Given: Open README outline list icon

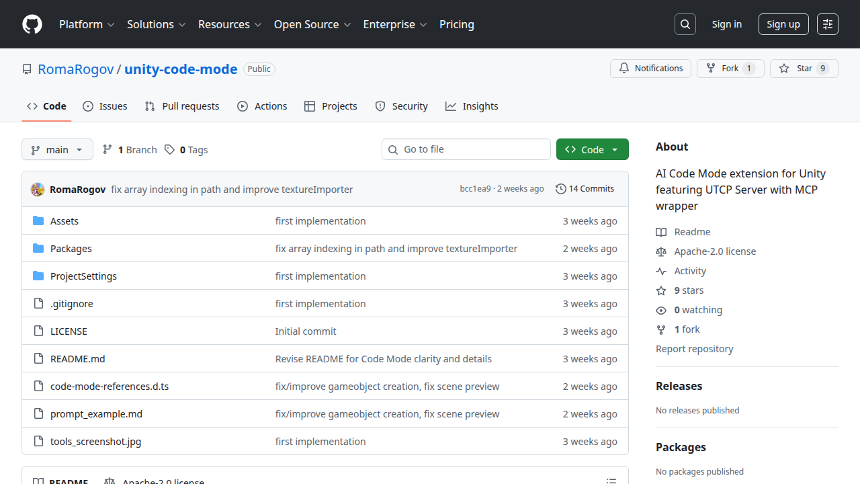Looking at the screenshot, I should click(x=611, y=481).
